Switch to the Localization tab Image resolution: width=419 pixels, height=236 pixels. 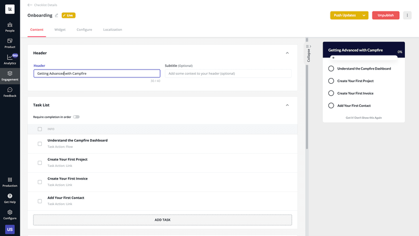pos(113,30)
